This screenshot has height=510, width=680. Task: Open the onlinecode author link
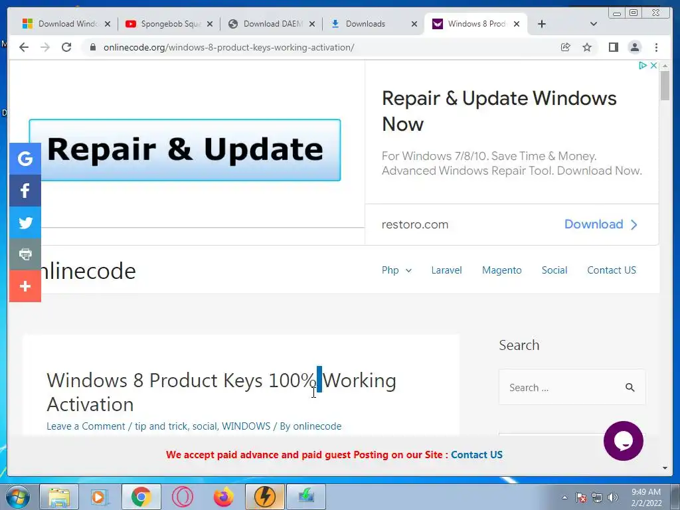pos(317,426)
